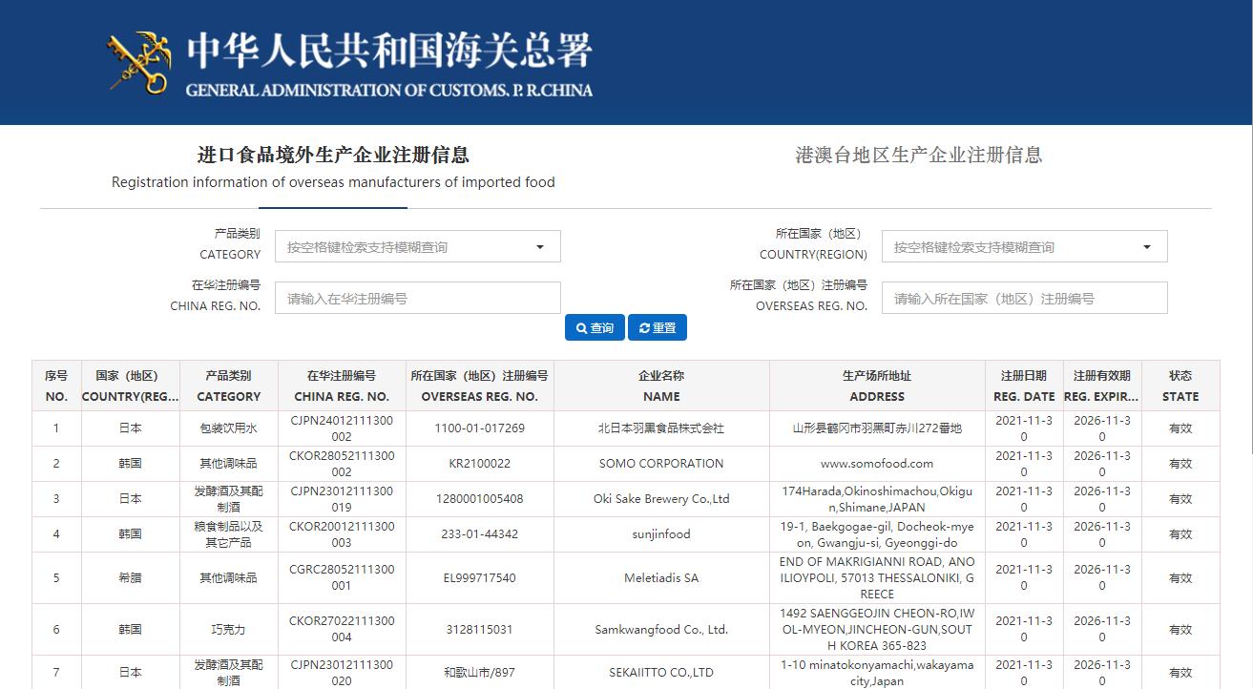Click the header title 中华人民共和国海关总署
Screen dimensions: 1253x689
click(x=388, y=52)
